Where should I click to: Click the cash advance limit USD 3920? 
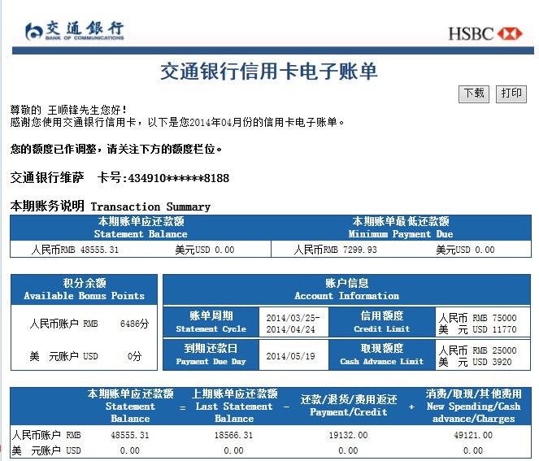(x=476, y=362)
